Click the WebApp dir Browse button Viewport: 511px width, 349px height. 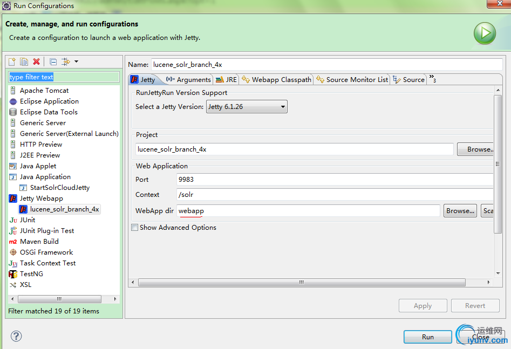(x=460, y=211)
